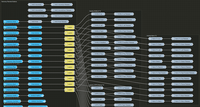Image resolution: width=200 pixels, height=107 pixels.
Task: Select the Norm TV Menu node
Action: click(157, 101)
